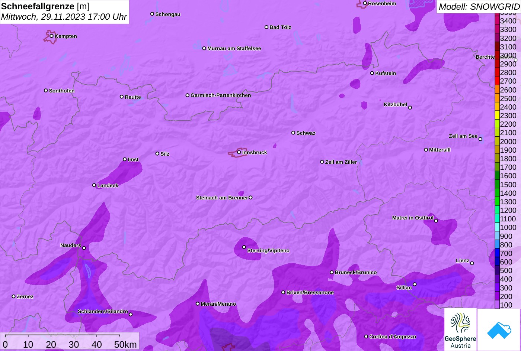Click the 2700 m red legend swatch
Screen dimensions: 521x351
(x=497, y=81)
